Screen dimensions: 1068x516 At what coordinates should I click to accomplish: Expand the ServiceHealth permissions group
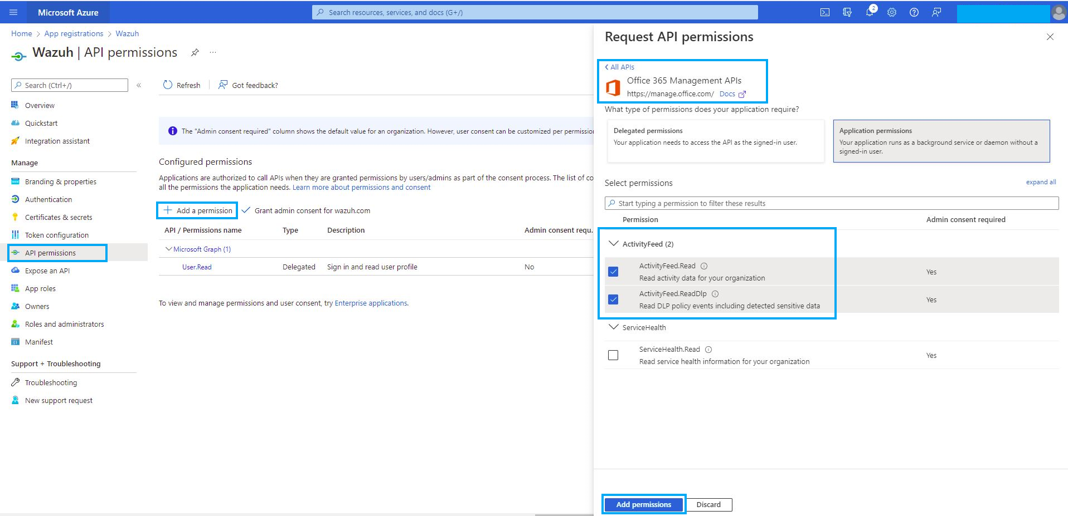coord(614,327)
